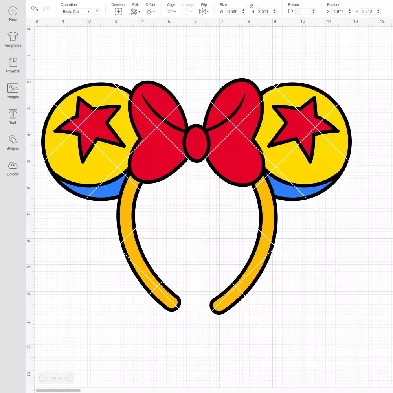Adjust the Width stepper arrows
393x393 pixels.
point(243,11)
